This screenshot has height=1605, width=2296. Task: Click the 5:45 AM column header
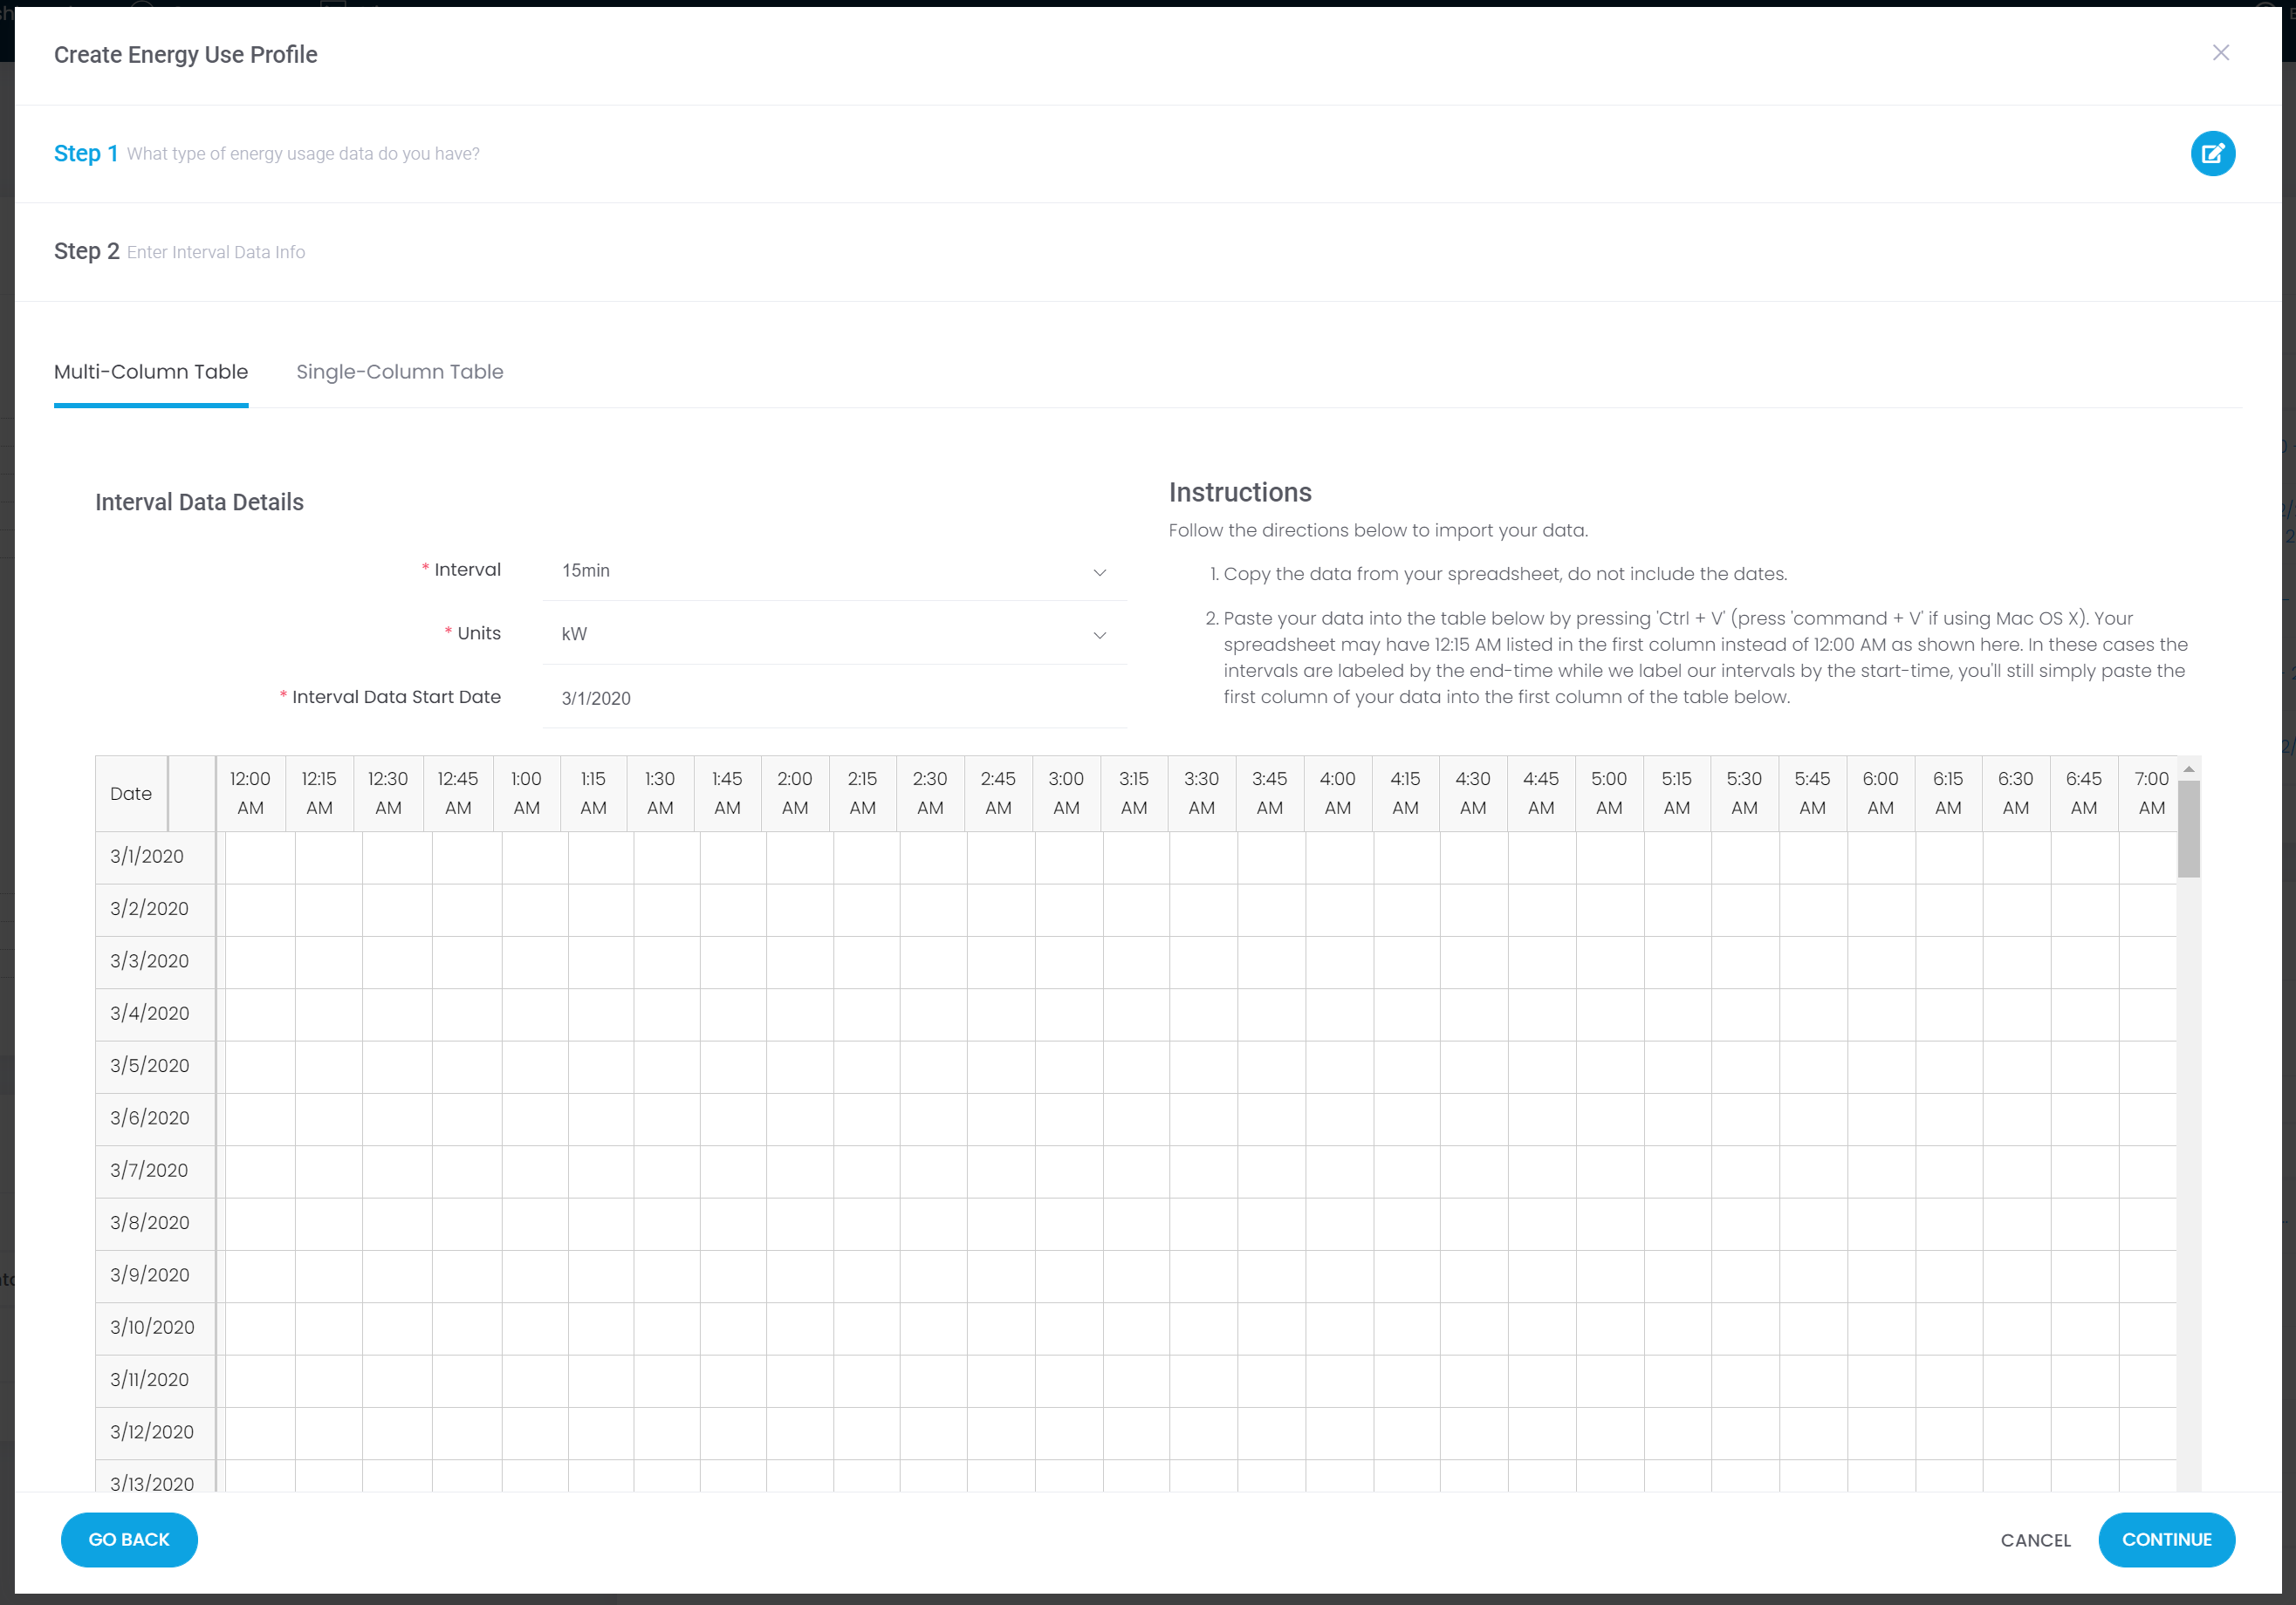(x=1812, y=794)
